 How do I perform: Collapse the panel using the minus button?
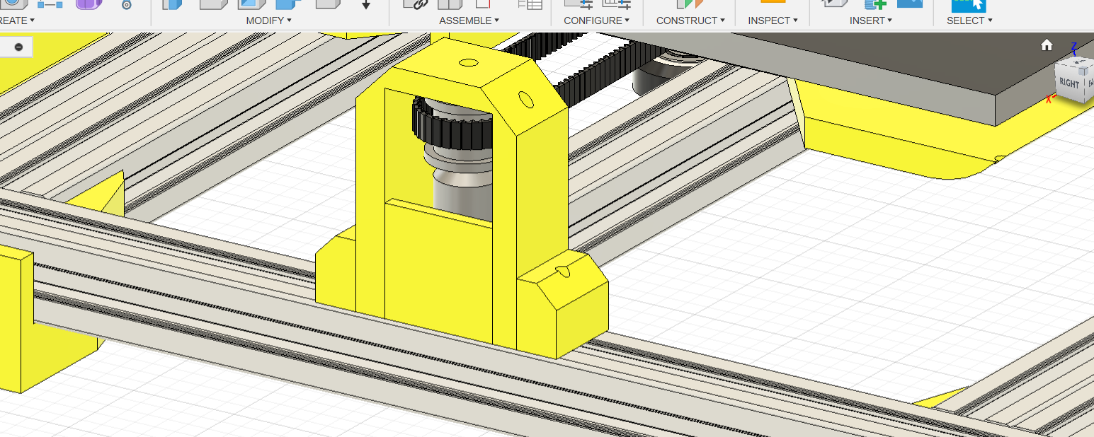[18, 47]
